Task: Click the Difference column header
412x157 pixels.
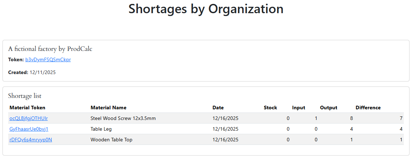Action: pyautogui.click(x=368, y=108)
